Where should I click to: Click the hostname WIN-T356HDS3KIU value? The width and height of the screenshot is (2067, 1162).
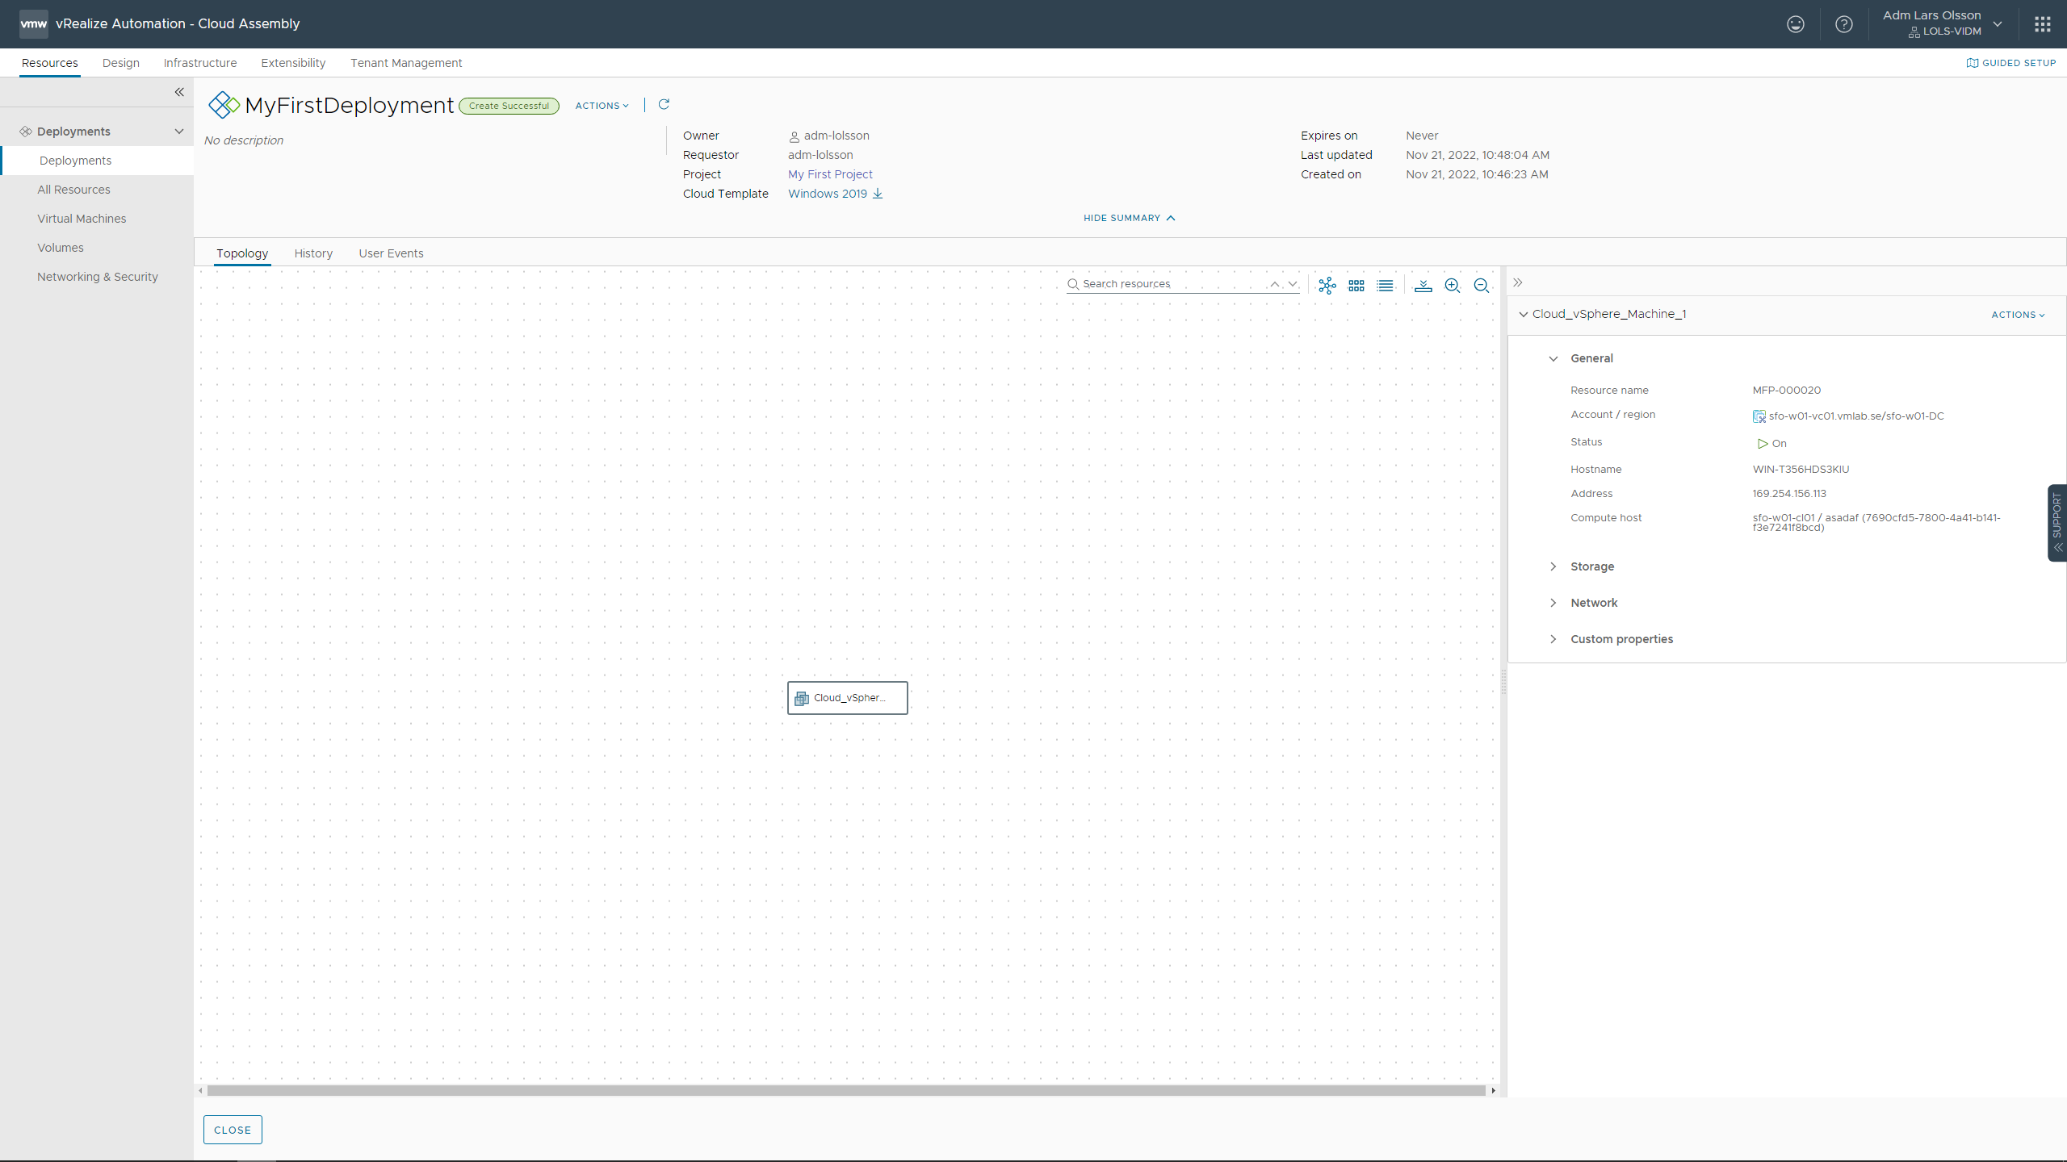(x=1801, y=470)
